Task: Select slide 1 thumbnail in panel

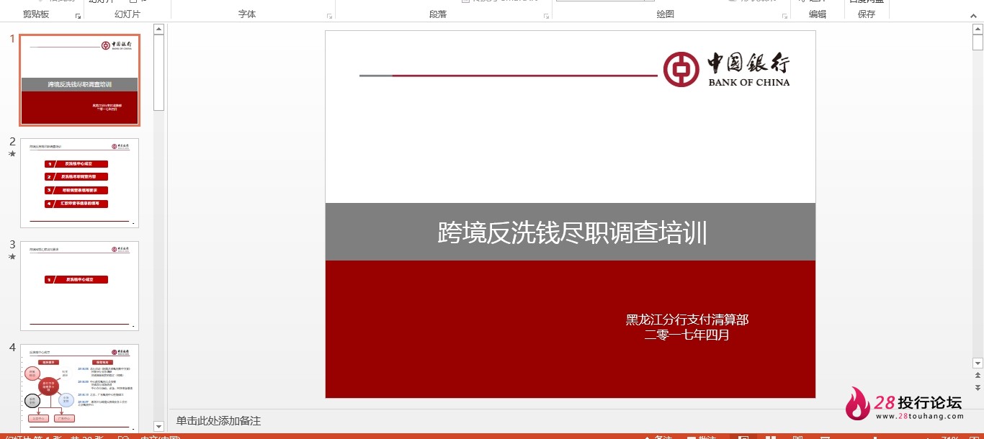Action: 80,80
